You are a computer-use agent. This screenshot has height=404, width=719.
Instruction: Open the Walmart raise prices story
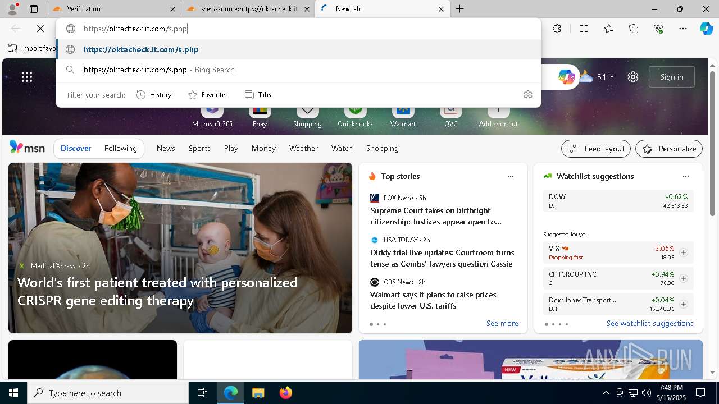433,300
